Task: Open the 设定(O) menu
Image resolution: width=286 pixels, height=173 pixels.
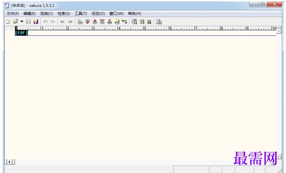Action: (98, 14)
